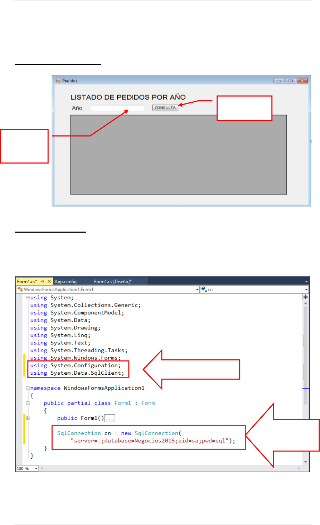320x525 pixels.
Task: Click the vertical scrollbar down arrow
Action: point(306,462)
